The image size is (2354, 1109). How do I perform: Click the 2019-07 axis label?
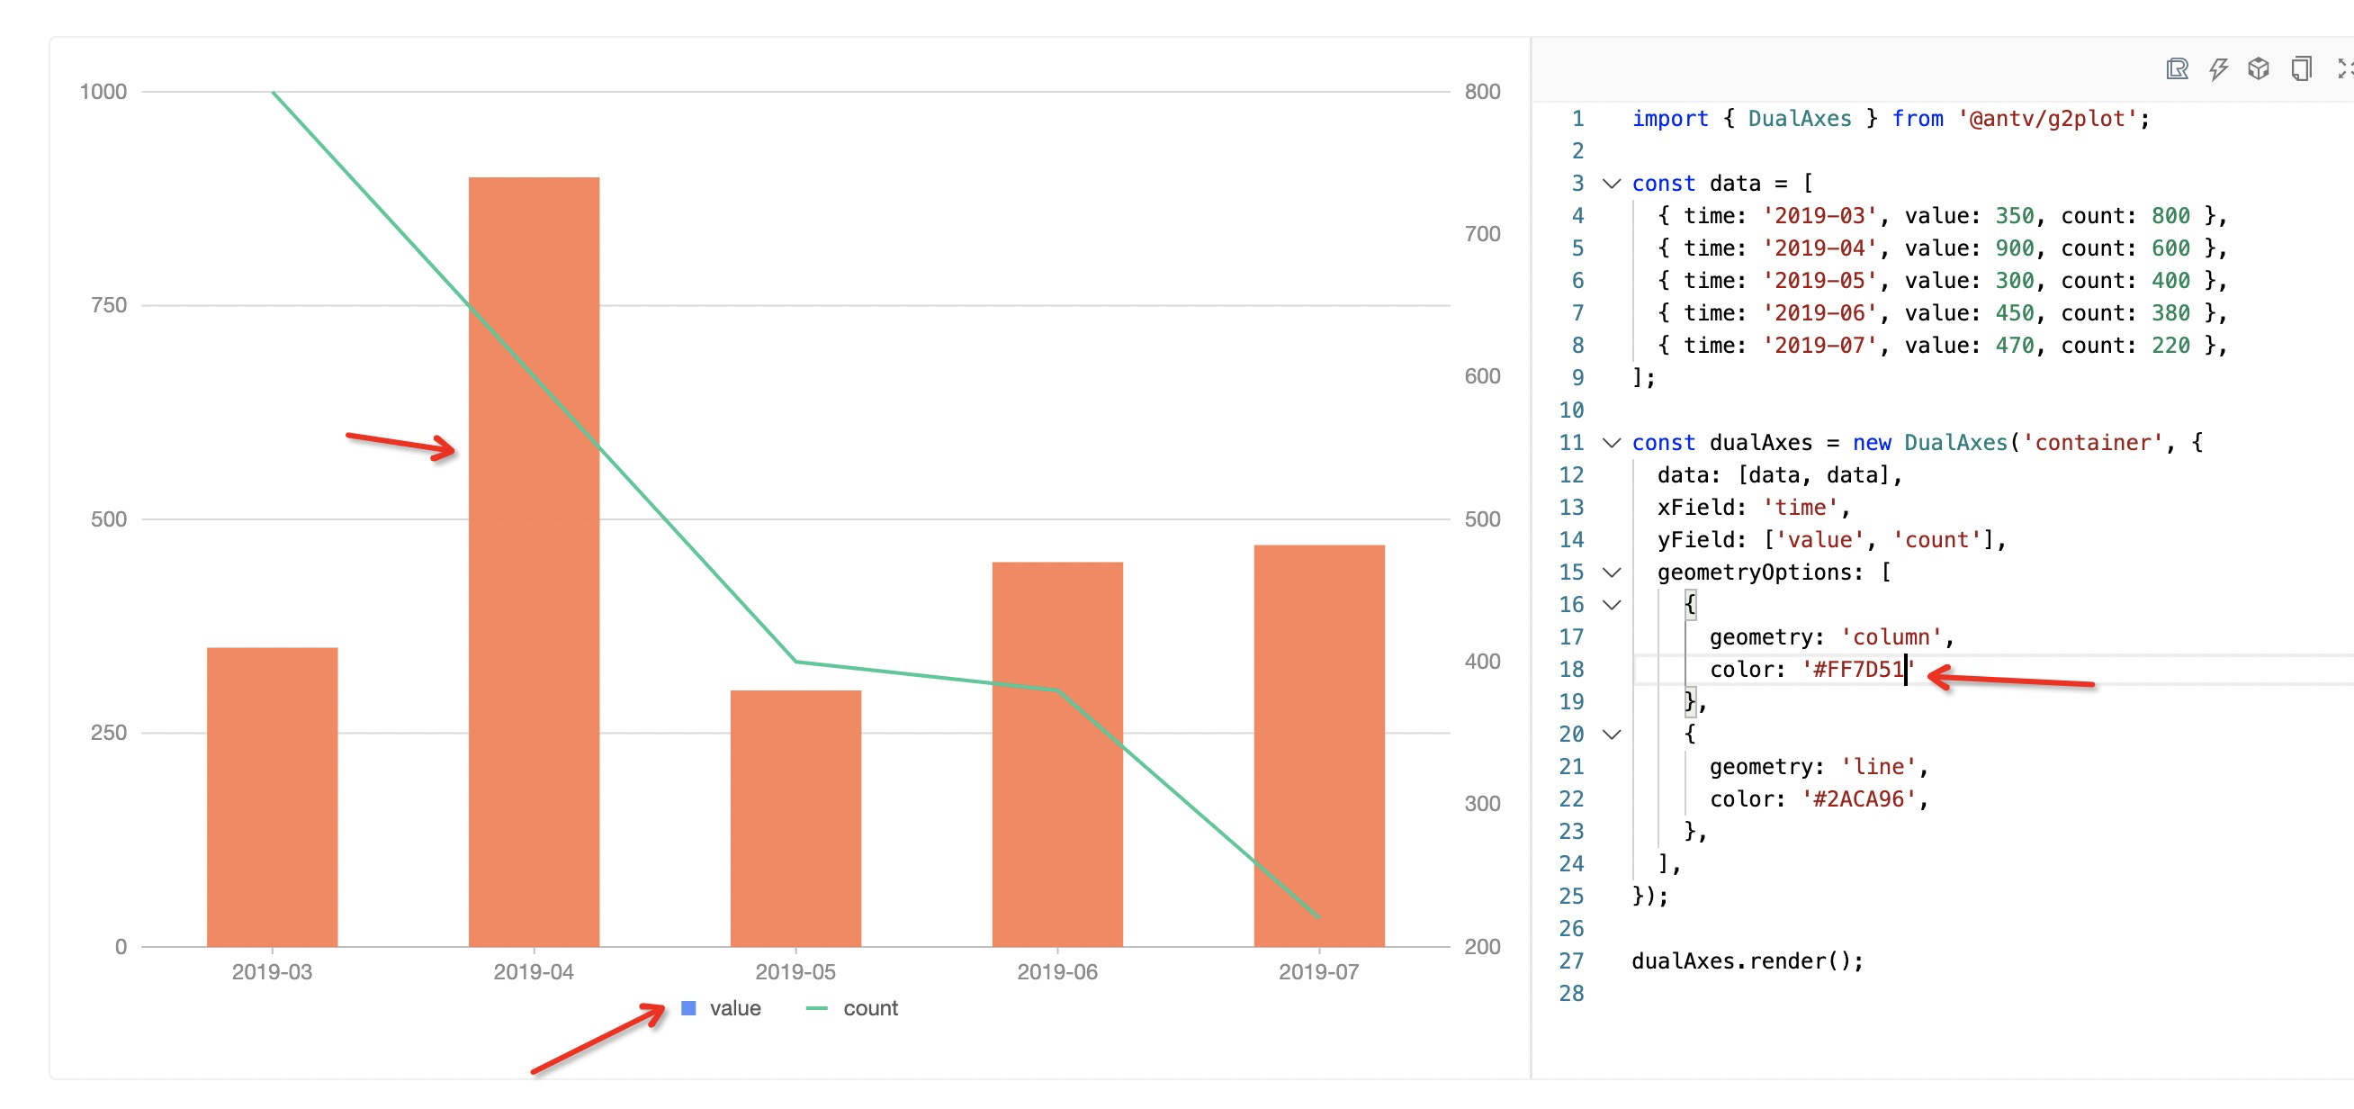click(1317, 972)
